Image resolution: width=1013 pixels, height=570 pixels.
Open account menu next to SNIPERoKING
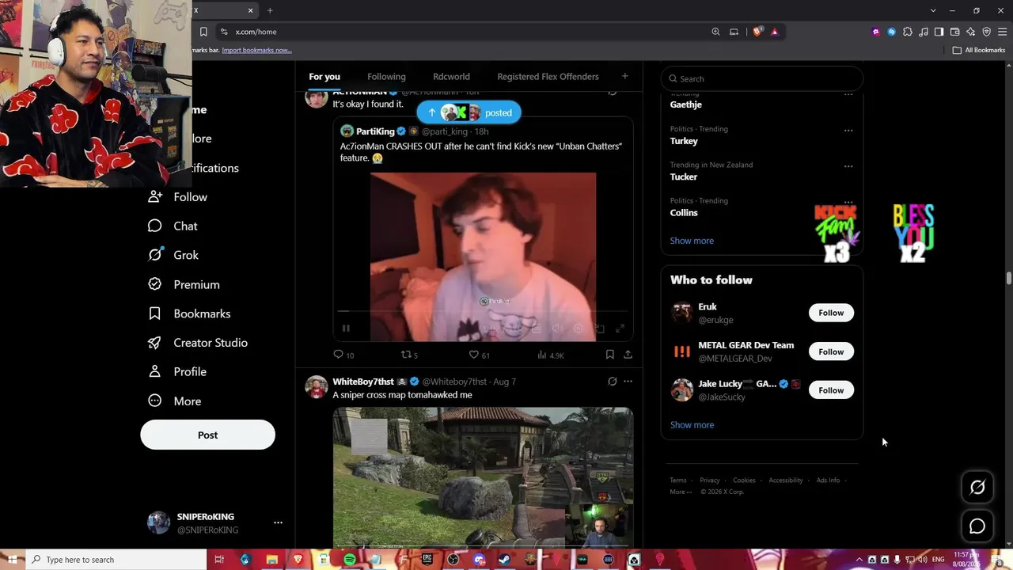point(278,522)
